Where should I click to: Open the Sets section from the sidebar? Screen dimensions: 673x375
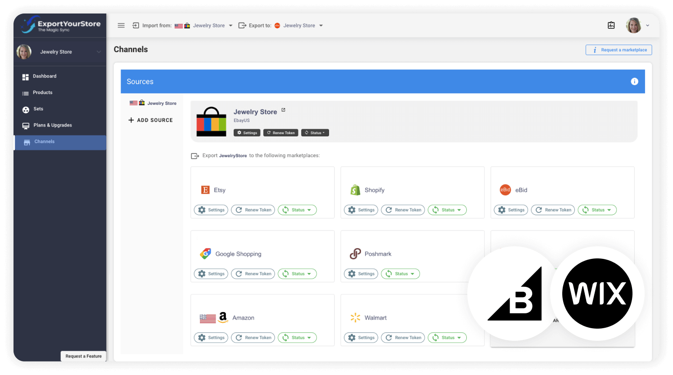(26, 109)
